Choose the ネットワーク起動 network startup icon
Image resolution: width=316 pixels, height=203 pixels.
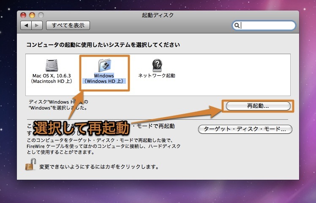click(x=157, y=65)
